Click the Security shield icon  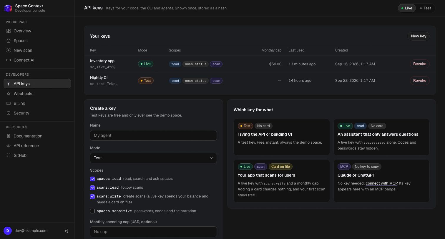(x=9, y=113)
